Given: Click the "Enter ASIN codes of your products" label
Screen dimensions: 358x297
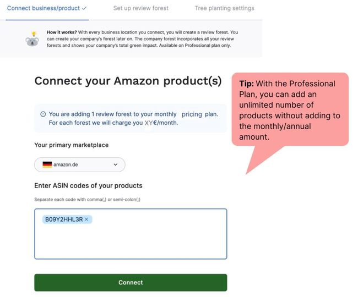Looking at the screenshot, I should (x=88, y=185).
